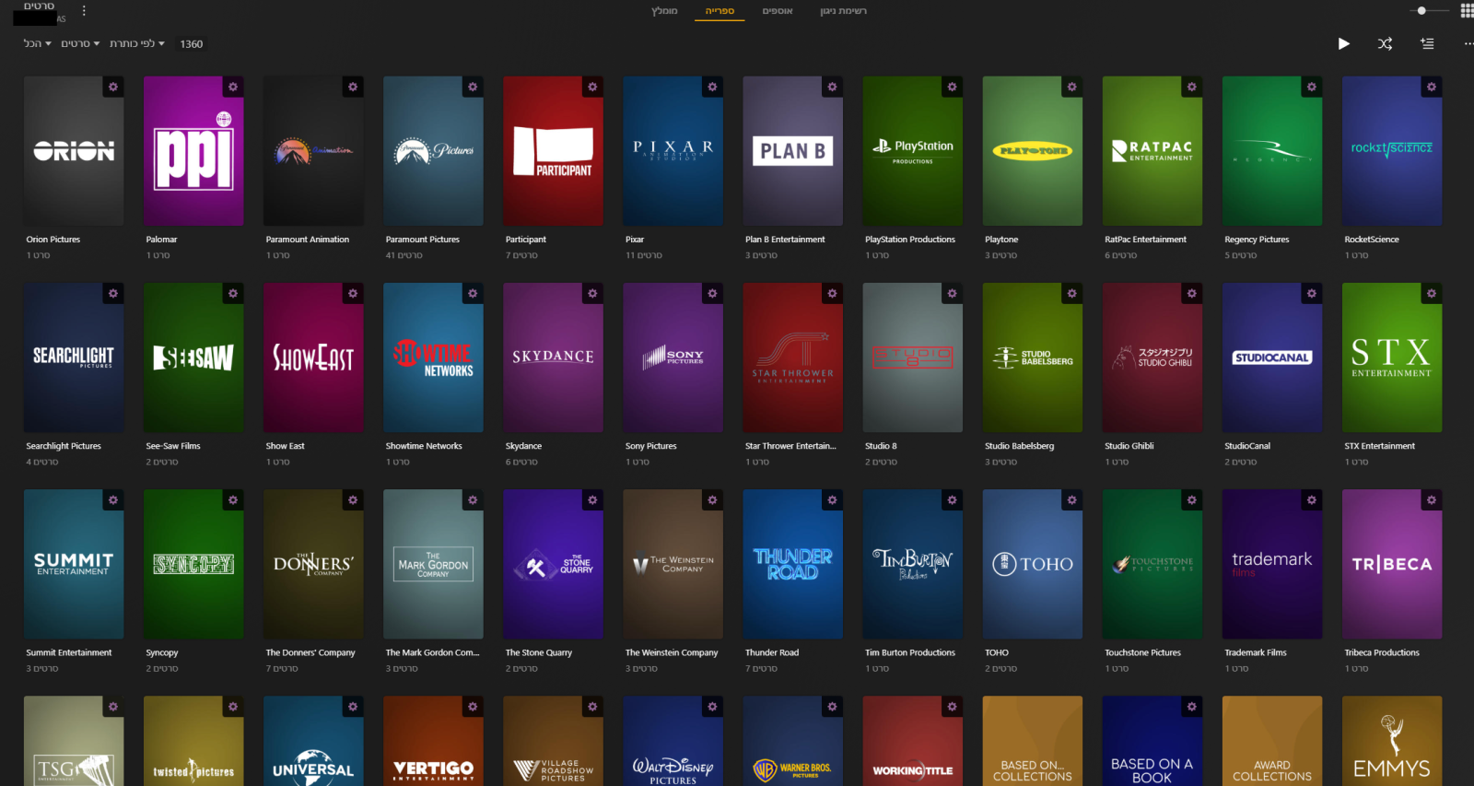Click the badge icon on Showtime Networks poster
The image size is (1474, 786).
(x=473, y=293)
